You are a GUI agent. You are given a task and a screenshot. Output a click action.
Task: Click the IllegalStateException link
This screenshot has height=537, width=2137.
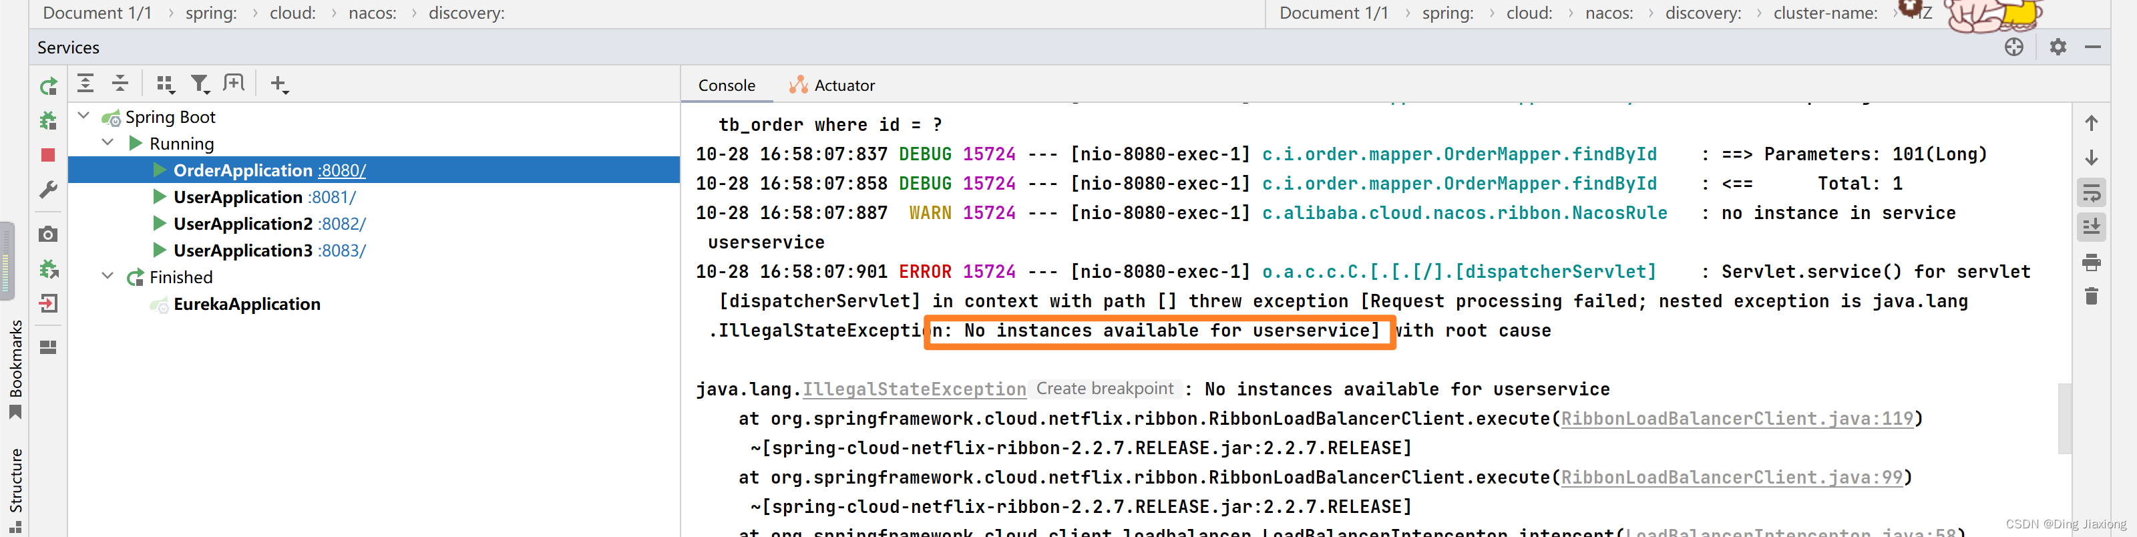914,389
